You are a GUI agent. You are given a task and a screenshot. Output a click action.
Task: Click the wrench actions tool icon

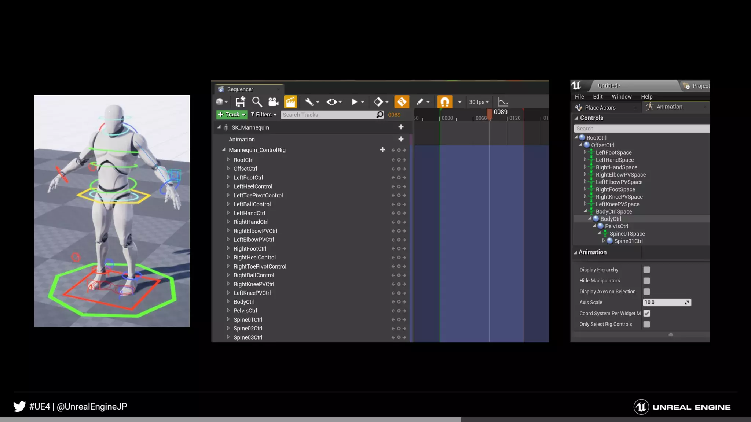pyautogui.click(x=309, y=102)
